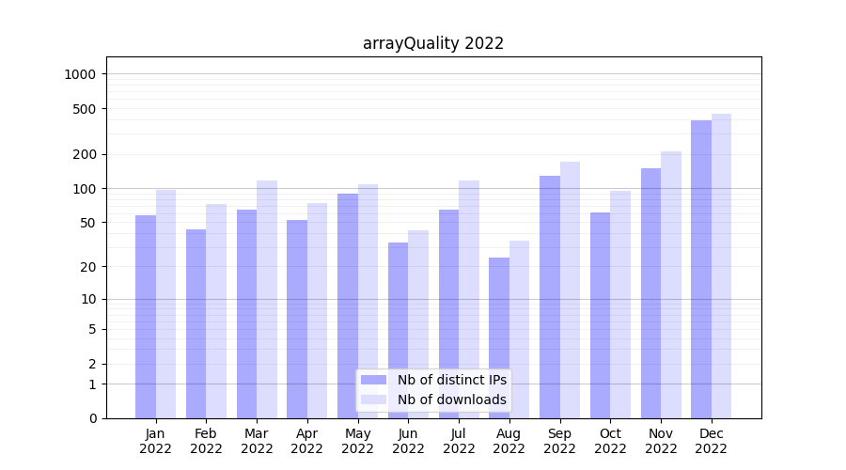
Task: Select the December downloads light bar
Action: 721,266
